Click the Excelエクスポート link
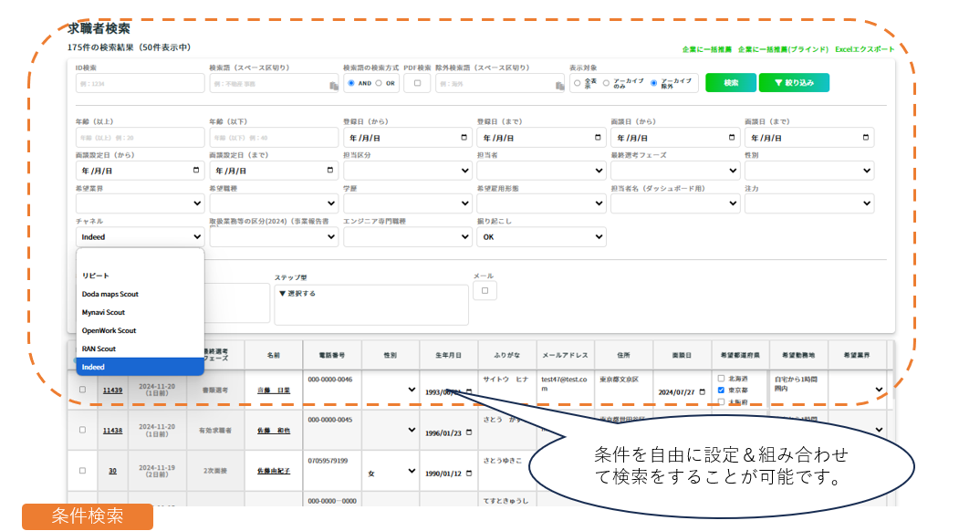The width and height of the screenshot is (959, 531). coord(865,49)
